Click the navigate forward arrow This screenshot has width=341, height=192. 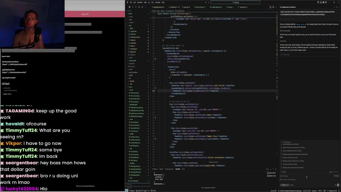209,2
